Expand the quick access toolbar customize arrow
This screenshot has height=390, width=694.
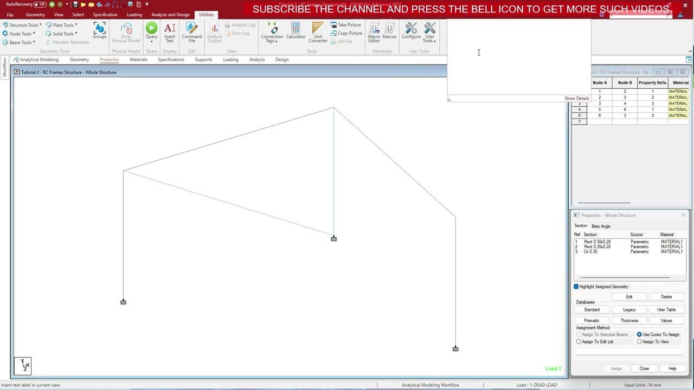tap(146, 4)
